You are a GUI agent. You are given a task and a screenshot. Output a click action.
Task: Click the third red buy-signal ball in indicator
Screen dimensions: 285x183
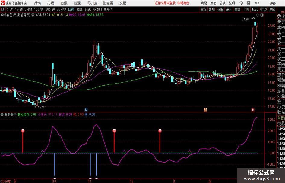pos(160,130)
